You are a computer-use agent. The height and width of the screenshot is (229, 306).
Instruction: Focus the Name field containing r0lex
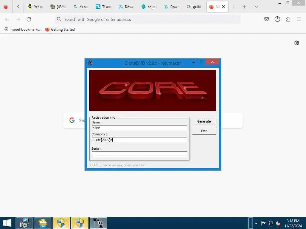(139, 128)
